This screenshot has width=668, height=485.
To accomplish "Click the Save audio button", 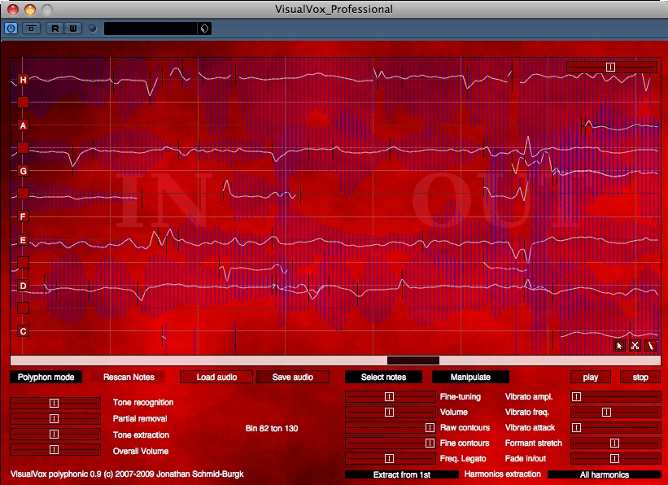I will (x=293, y=377).
